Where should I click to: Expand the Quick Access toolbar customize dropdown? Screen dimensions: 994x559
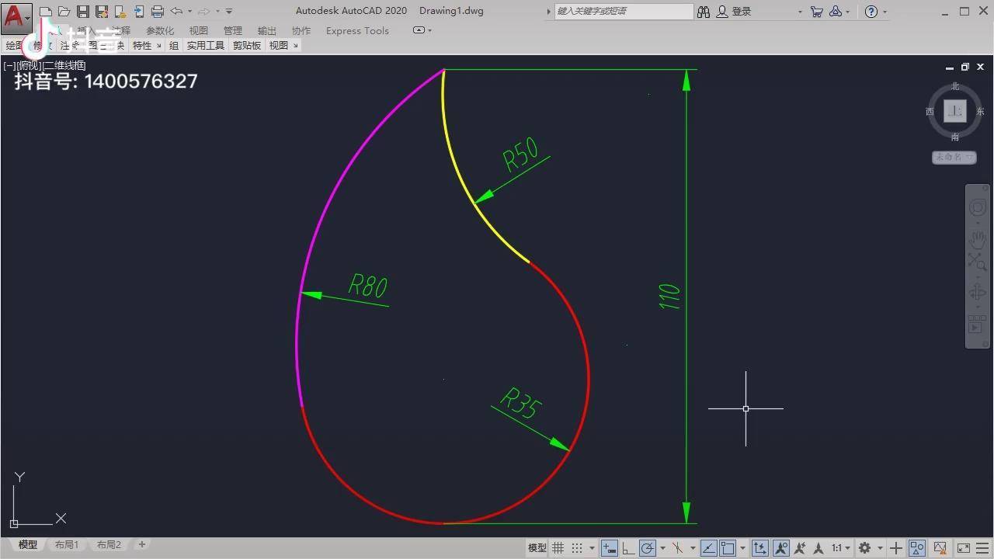229,12
